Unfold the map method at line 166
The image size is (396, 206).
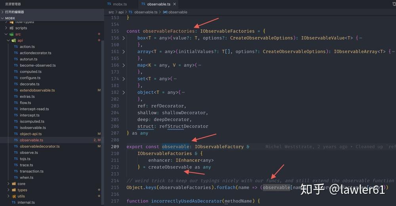(x=124, y=65)
